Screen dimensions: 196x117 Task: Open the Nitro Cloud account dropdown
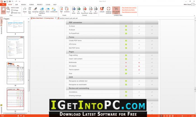coord(195,5)
